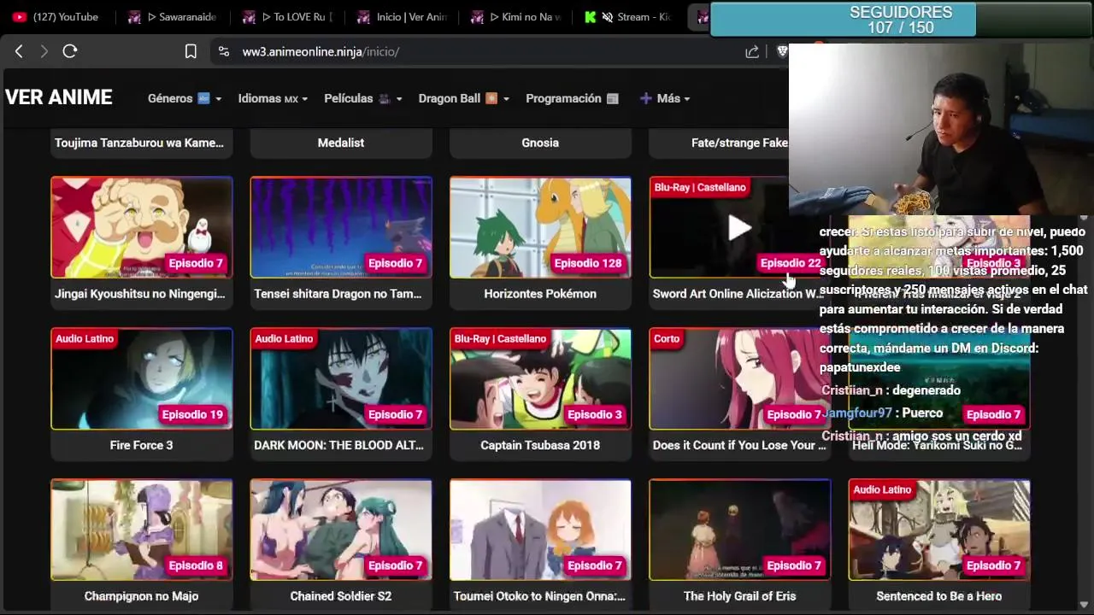Click the Episodio 128 badge on Horizontes Pokémon
The image size is (1094, 615).
[x=588, y=263]
